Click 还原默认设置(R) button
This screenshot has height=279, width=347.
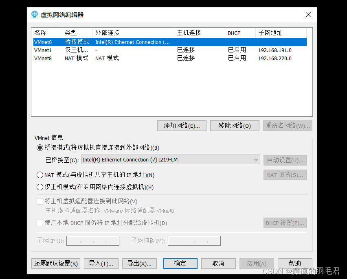(x=56, y=264)
